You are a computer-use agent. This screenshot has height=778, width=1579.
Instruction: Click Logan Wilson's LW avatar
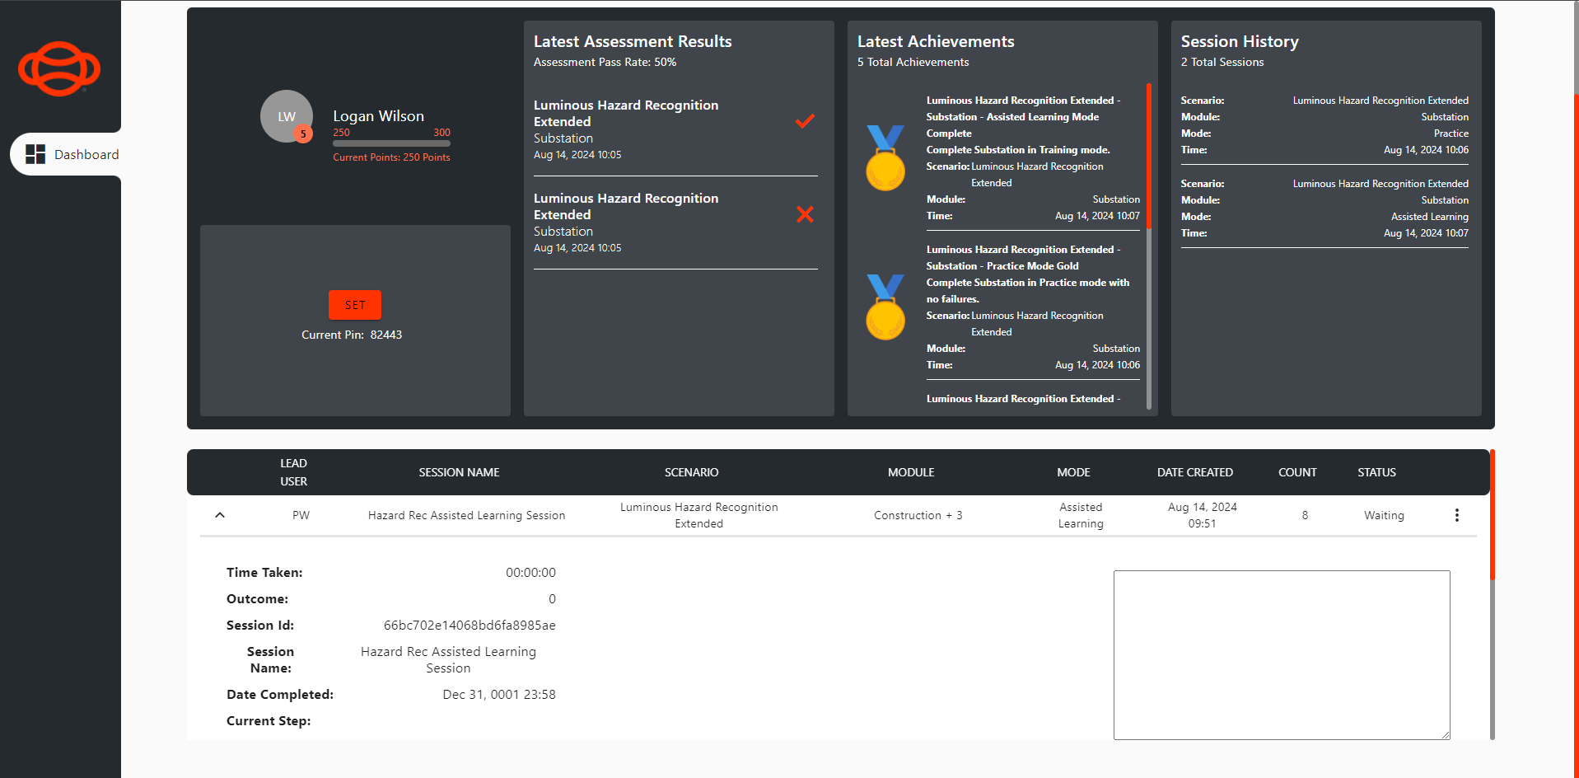[285, 115]
